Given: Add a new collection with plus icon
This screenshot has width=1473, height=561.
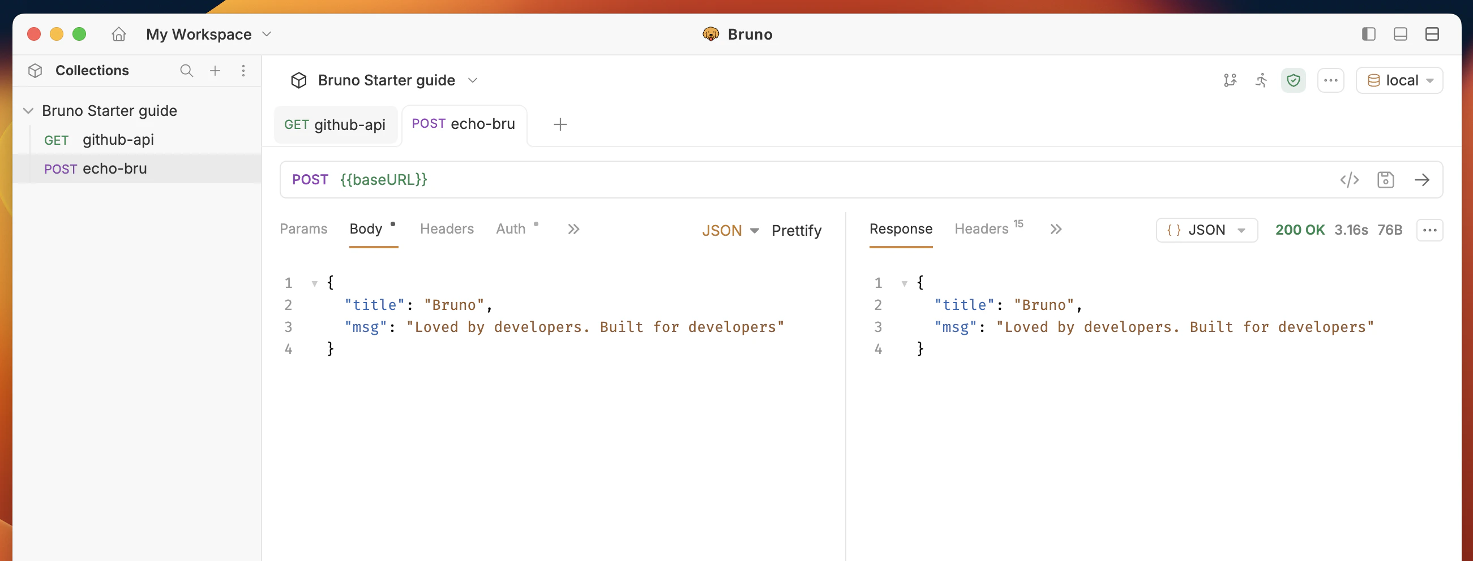Looking at the screenshot, I should tap(215, 71).
